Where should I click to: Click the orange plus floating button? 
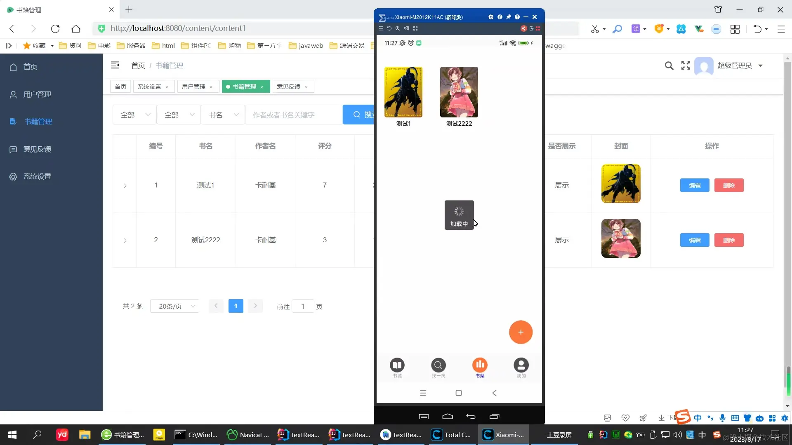[x=521, y=332]
